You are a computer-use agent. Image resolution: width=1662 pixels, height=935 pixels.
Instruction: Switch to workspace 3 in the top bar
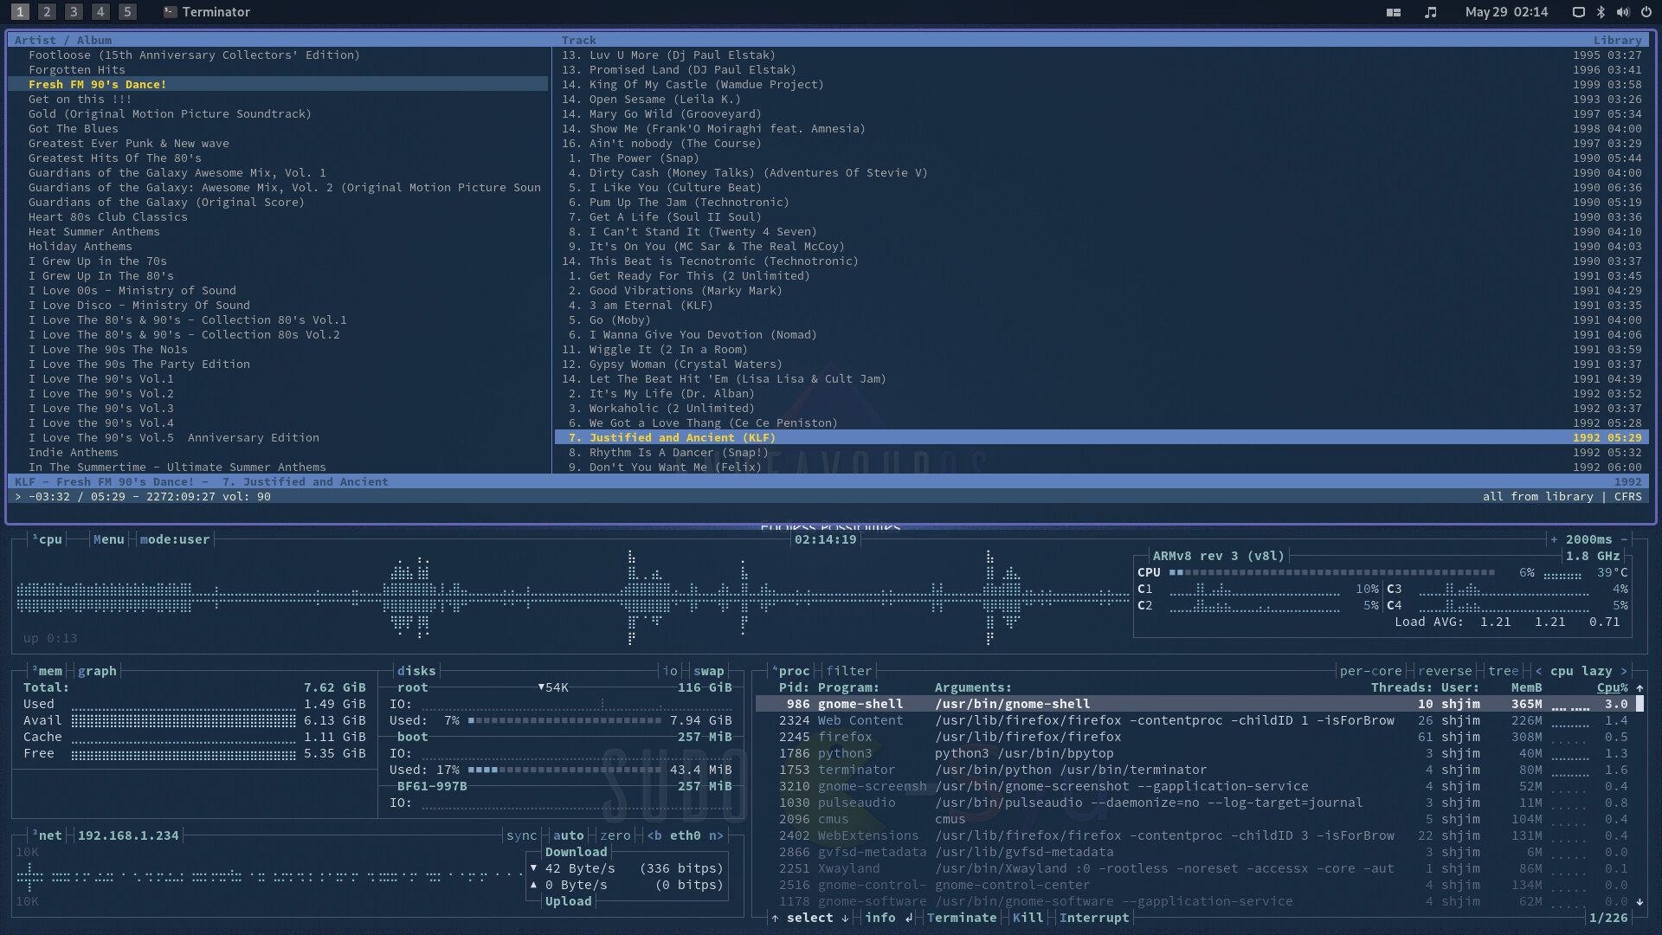[x=74, y=12]
